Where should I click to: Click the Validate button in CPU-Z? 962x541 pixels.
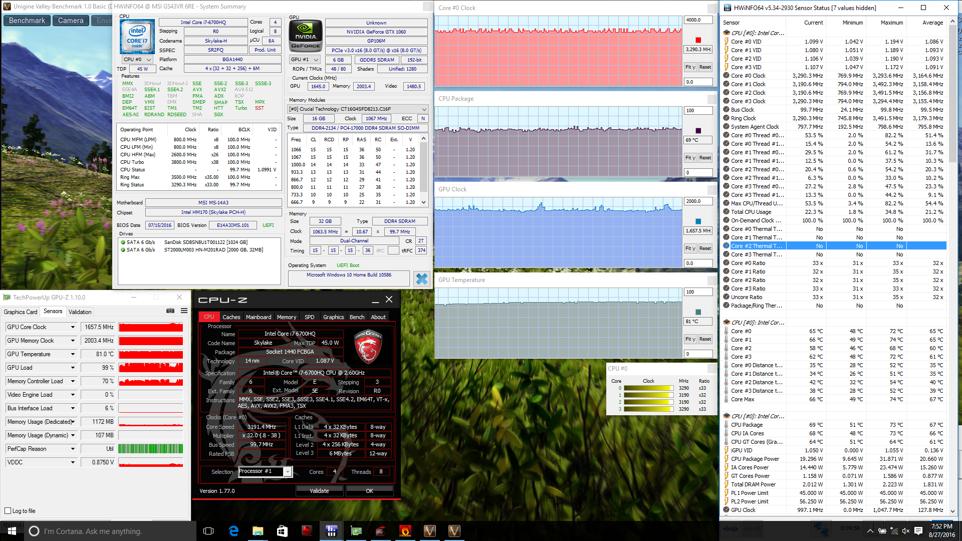point(319,491)
